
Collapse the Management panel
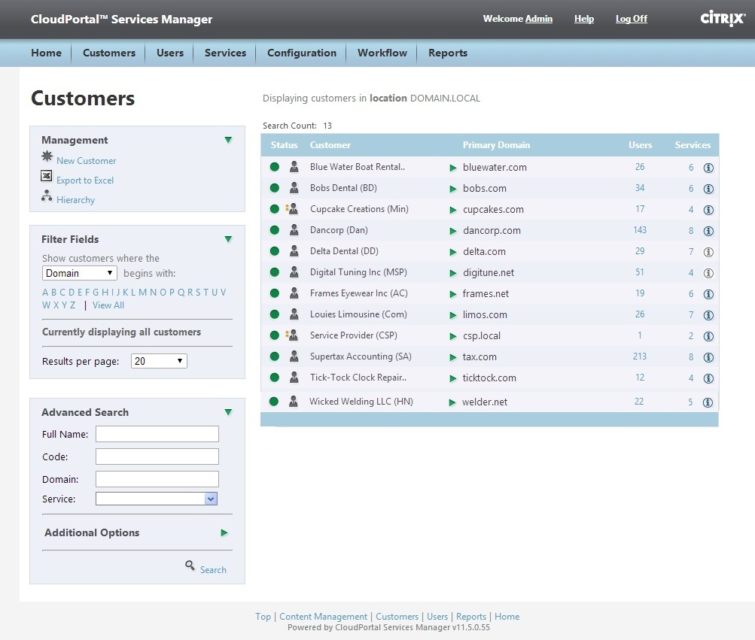click(x=228, y=140)
